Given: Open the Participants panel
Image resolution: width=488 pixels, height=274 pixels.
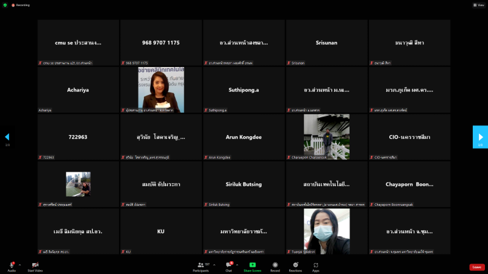Looking at the screenshot, I should (200, 265).
